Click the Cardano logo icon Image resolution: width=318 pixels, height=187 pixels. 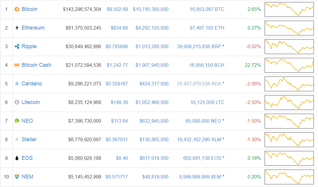pos(17,84)
